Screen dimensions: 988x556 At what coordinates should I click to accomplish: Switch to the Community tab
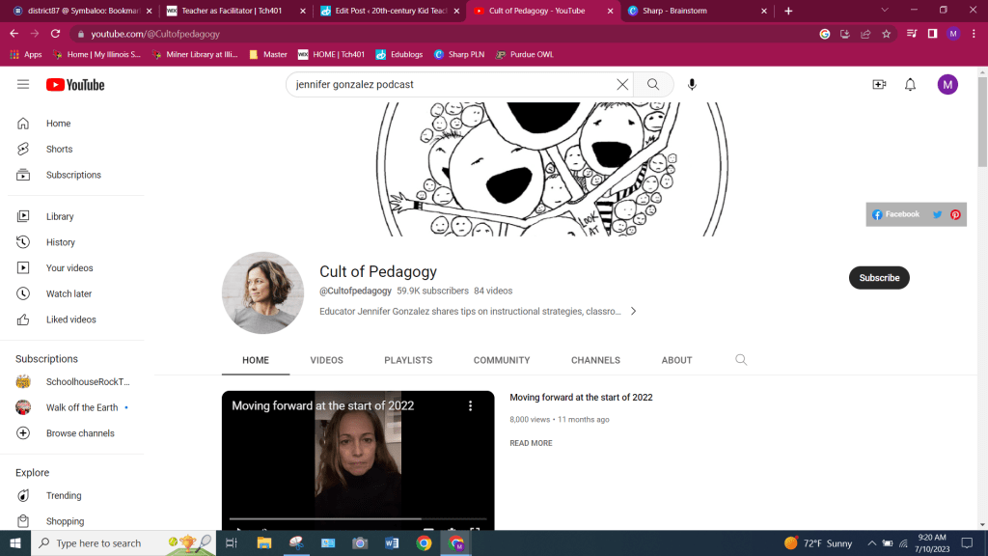pos(502,361)
